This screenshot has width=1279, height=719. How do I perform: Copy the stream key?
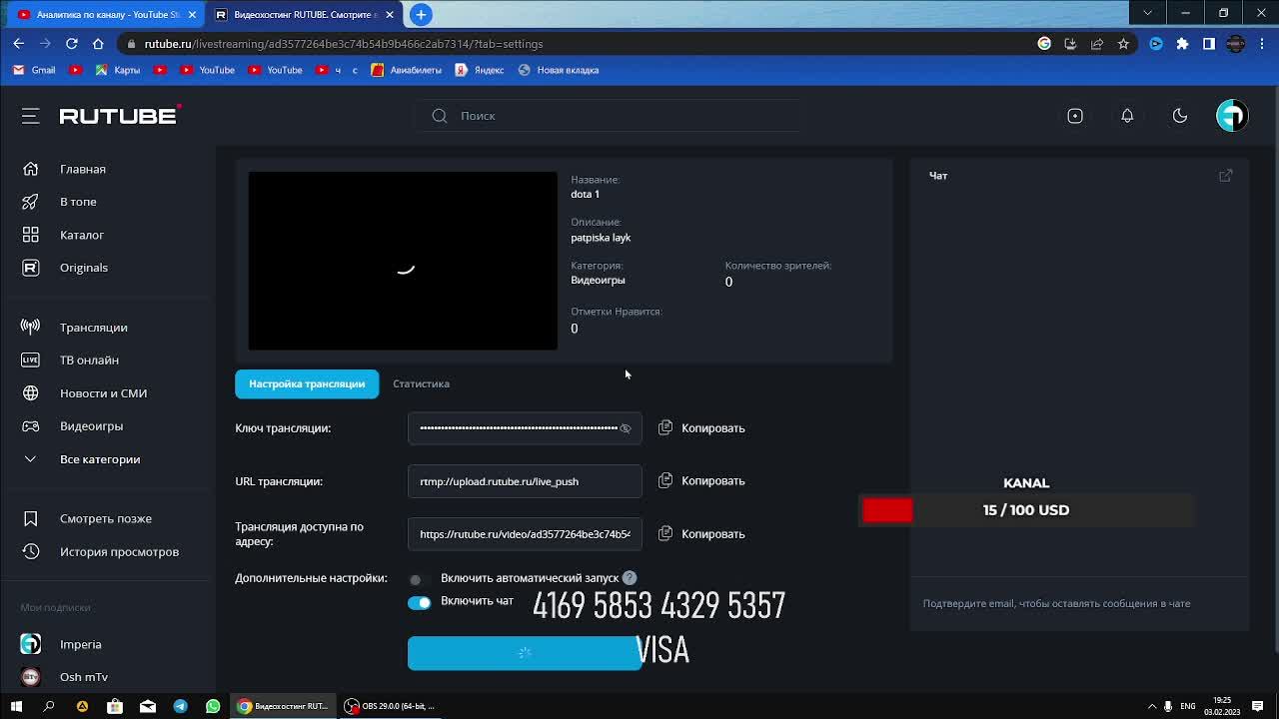coord(701,428)
